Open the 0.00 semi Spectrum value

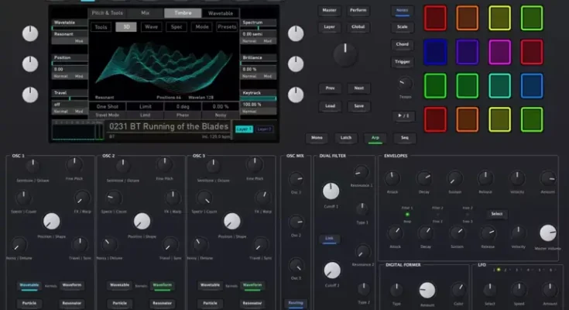(259, 34)
